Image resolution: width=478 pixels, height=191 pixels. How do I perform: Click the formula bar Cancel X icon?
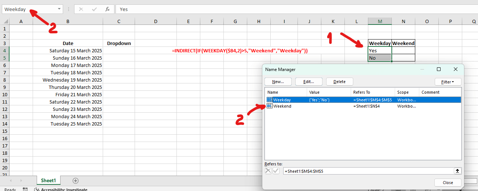click(81, 9)
